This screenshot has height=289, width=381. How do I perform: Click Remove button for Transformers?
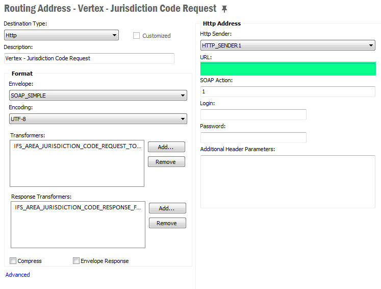point(166,162)
